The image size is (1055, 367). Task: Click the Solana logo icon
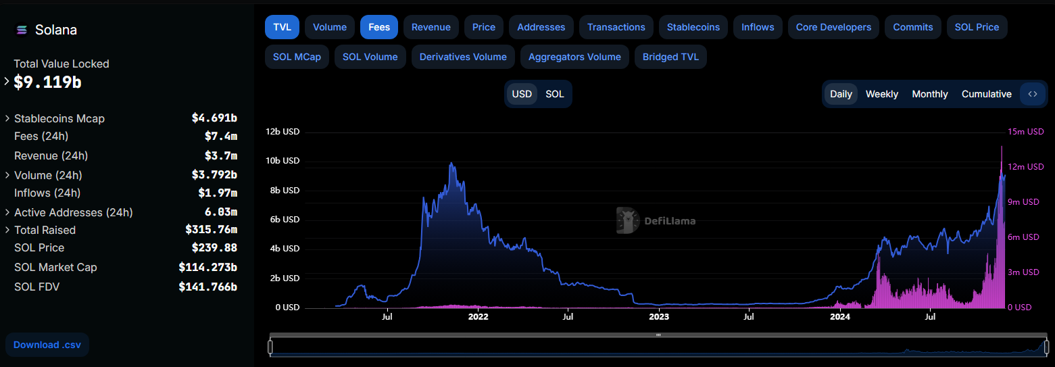(22, 30)
